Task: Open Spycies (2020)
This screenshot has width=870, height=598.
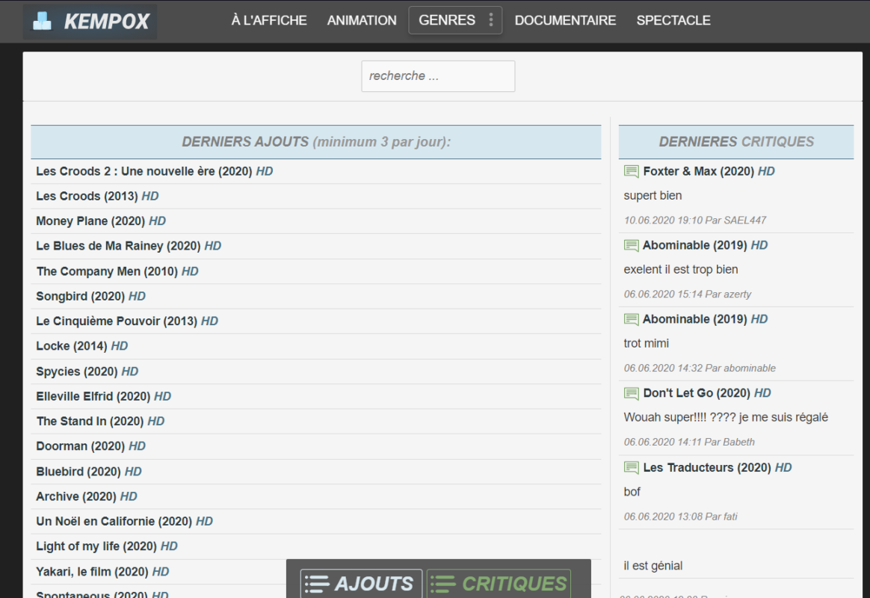Action: tap(87, 372)
